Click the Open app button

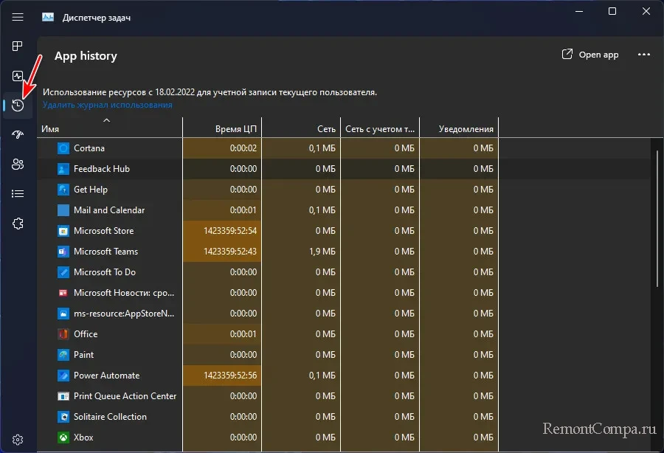tap(590, 55)
